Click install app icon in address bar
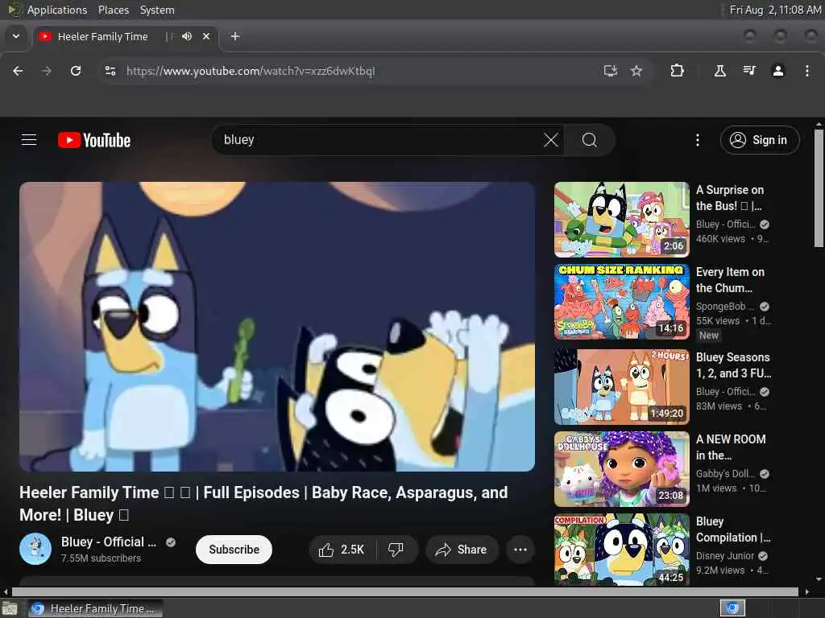This screenshot has height=618, width=825. click(611, 71)
